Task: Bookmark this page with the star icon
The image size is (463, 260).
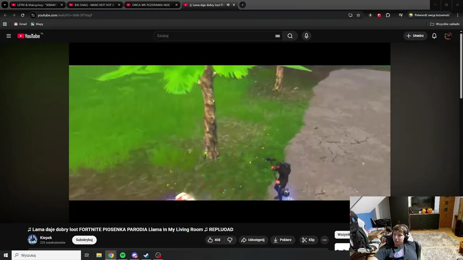Action: tap(358, 15)
